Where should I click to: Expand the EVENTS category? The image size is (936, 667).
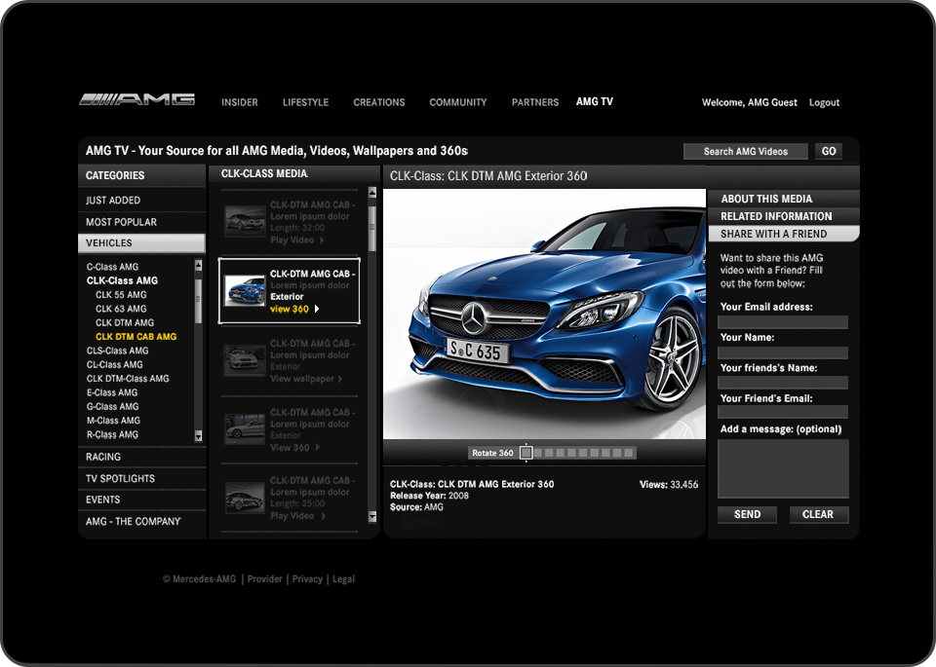[141, 500]
